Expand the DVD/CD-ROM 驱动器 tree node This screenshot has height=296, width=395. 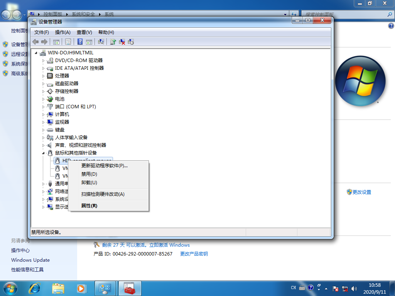pos(44,61)
